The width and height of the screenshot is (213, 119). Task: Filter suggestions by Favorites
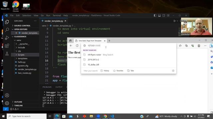[x=118, y=71]
